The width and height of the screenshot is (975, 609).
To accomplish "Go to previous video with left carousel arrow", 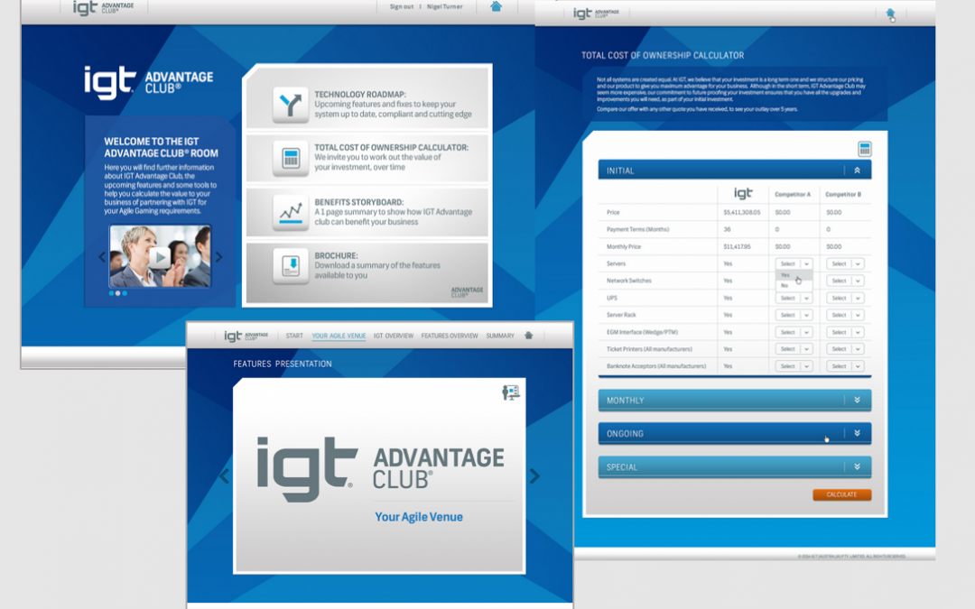I will 102,256.
